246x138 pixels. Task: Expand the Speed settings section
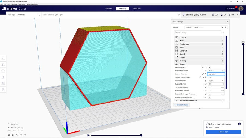(x=199, y=54)
